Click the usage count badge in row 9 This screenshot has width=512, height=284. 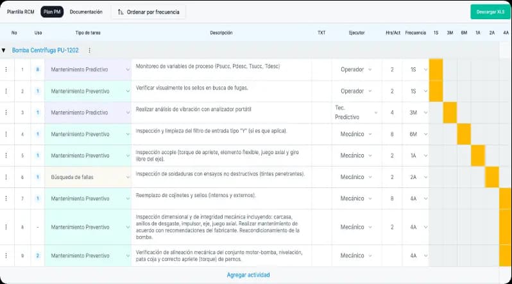(38, 256)
